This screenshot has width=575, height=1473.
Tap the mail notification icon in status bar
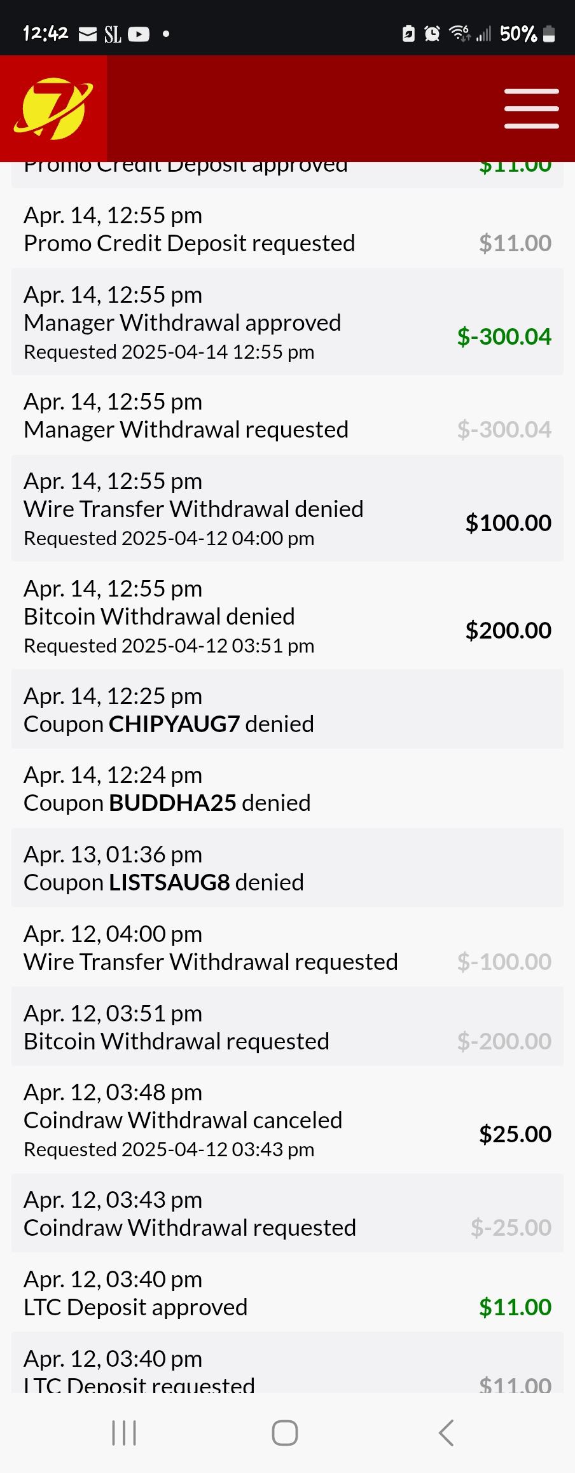tap(87, 34)
